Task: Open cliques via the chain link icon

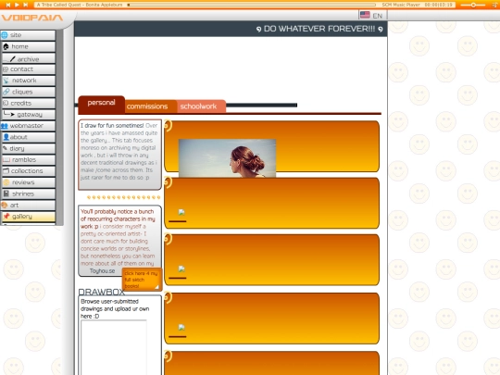Action: pyautogui.click(x=28, y=92)
